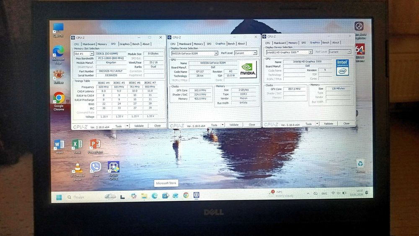Click the CPU-Z icon in the taskbar
Viewport: 419px width, 236px height.
(197, 195)
